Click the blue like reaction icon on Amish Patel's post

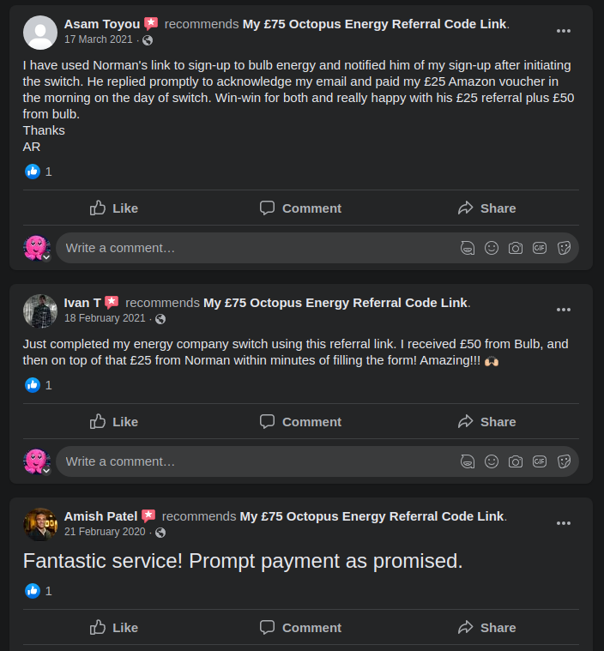33,590
